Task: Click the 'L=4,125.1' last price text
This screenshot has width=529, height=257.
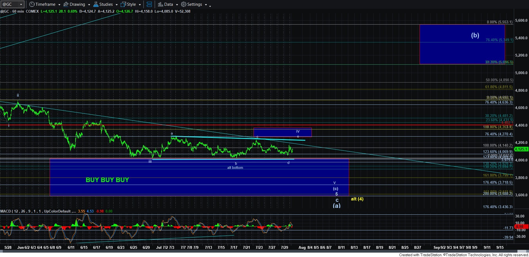Action: (x=49, y=11)
